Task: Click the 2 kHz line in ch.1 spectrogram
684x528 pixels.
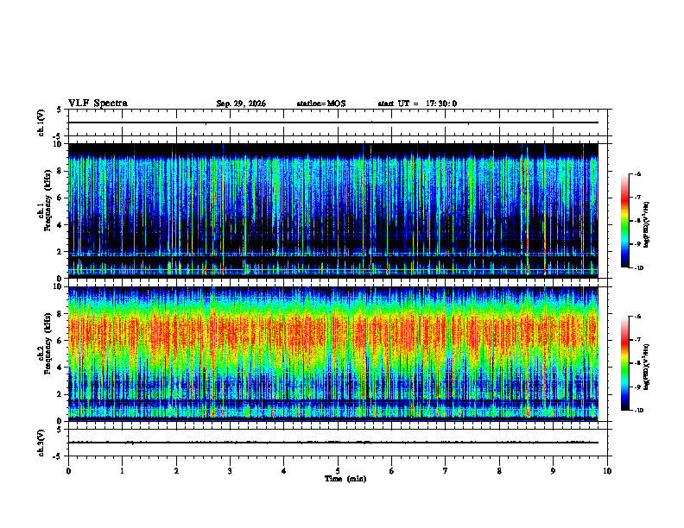Action: [333, 254]
